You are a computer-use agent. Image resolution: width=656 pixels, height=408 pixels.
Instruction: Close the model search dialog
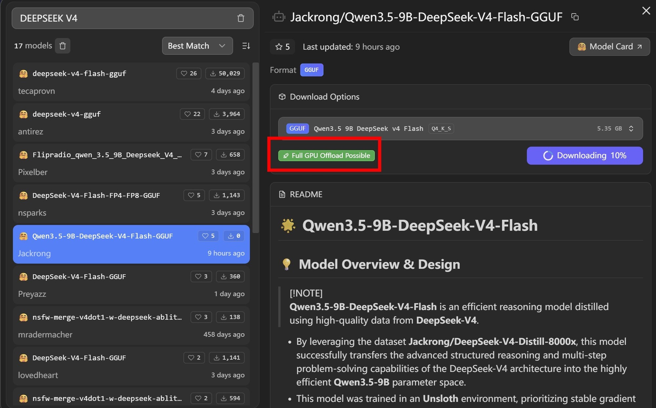click(x=646, y=11)
